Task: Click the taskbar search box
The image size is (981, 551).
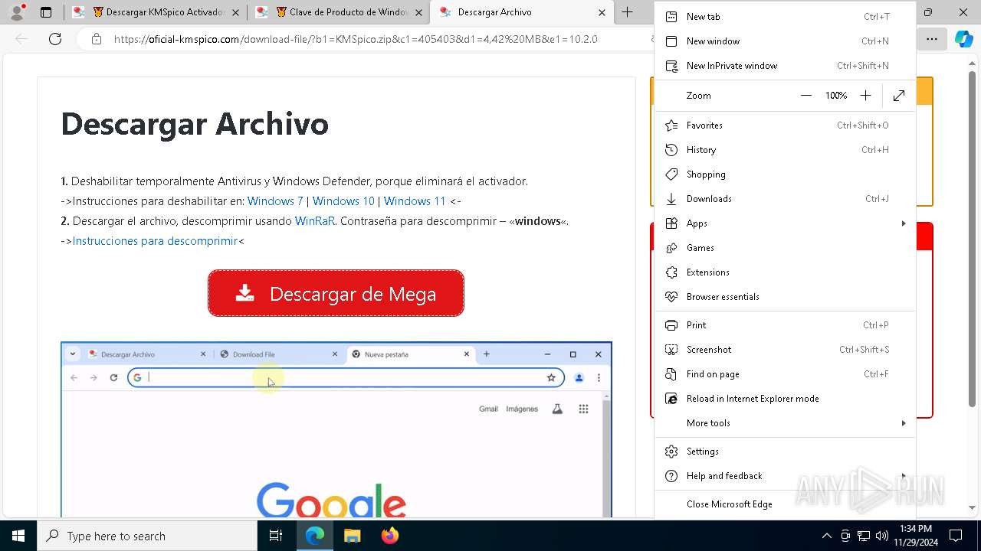Action: point(147,536)
